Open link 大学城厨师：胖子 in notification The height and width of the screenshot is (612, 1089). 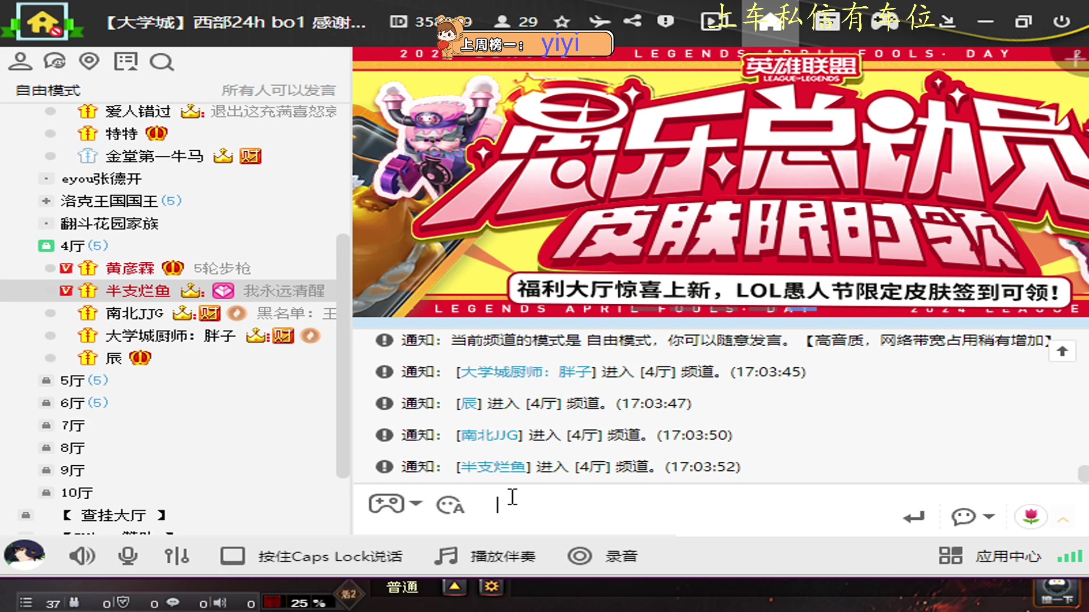(526, 372)
